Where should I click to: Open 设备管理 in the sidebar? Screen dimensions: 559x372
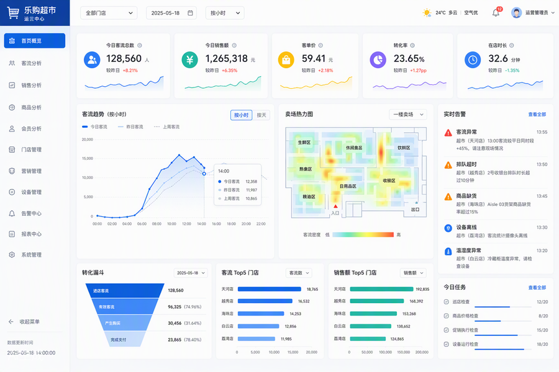click(x=35, y=192)
